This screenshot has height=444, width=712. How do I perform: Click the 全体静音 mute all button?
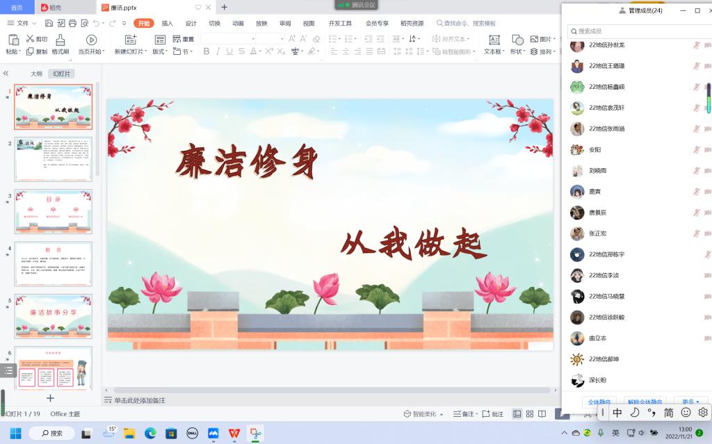(x=599, y=402)
